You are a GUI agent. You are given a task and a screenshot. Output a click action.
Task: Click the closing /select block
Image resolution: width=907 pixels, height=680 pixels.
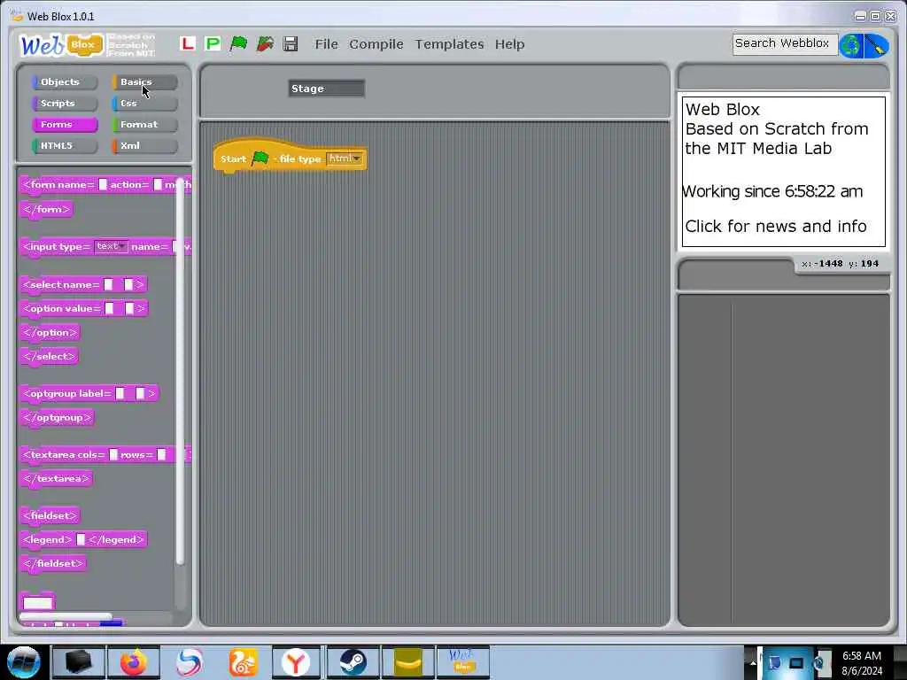pos(50,357)
